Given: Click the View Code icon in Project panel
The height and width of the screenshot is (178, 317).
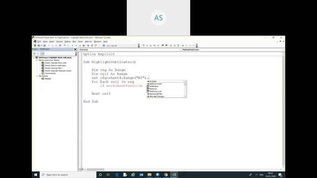Looking at the screenshot, I should pyautogui.click(x=34, y=53).
